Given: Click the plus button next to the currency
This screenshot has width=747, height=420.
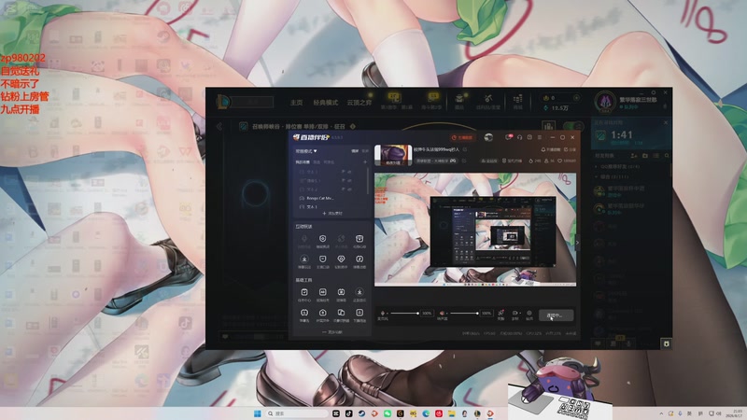Looking at the screenshot, I should click(x=576, y=98).
